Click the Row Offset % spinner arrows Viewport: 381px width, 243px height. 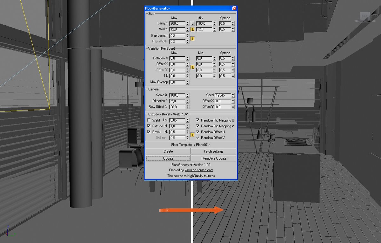click(x=188, y=107)
